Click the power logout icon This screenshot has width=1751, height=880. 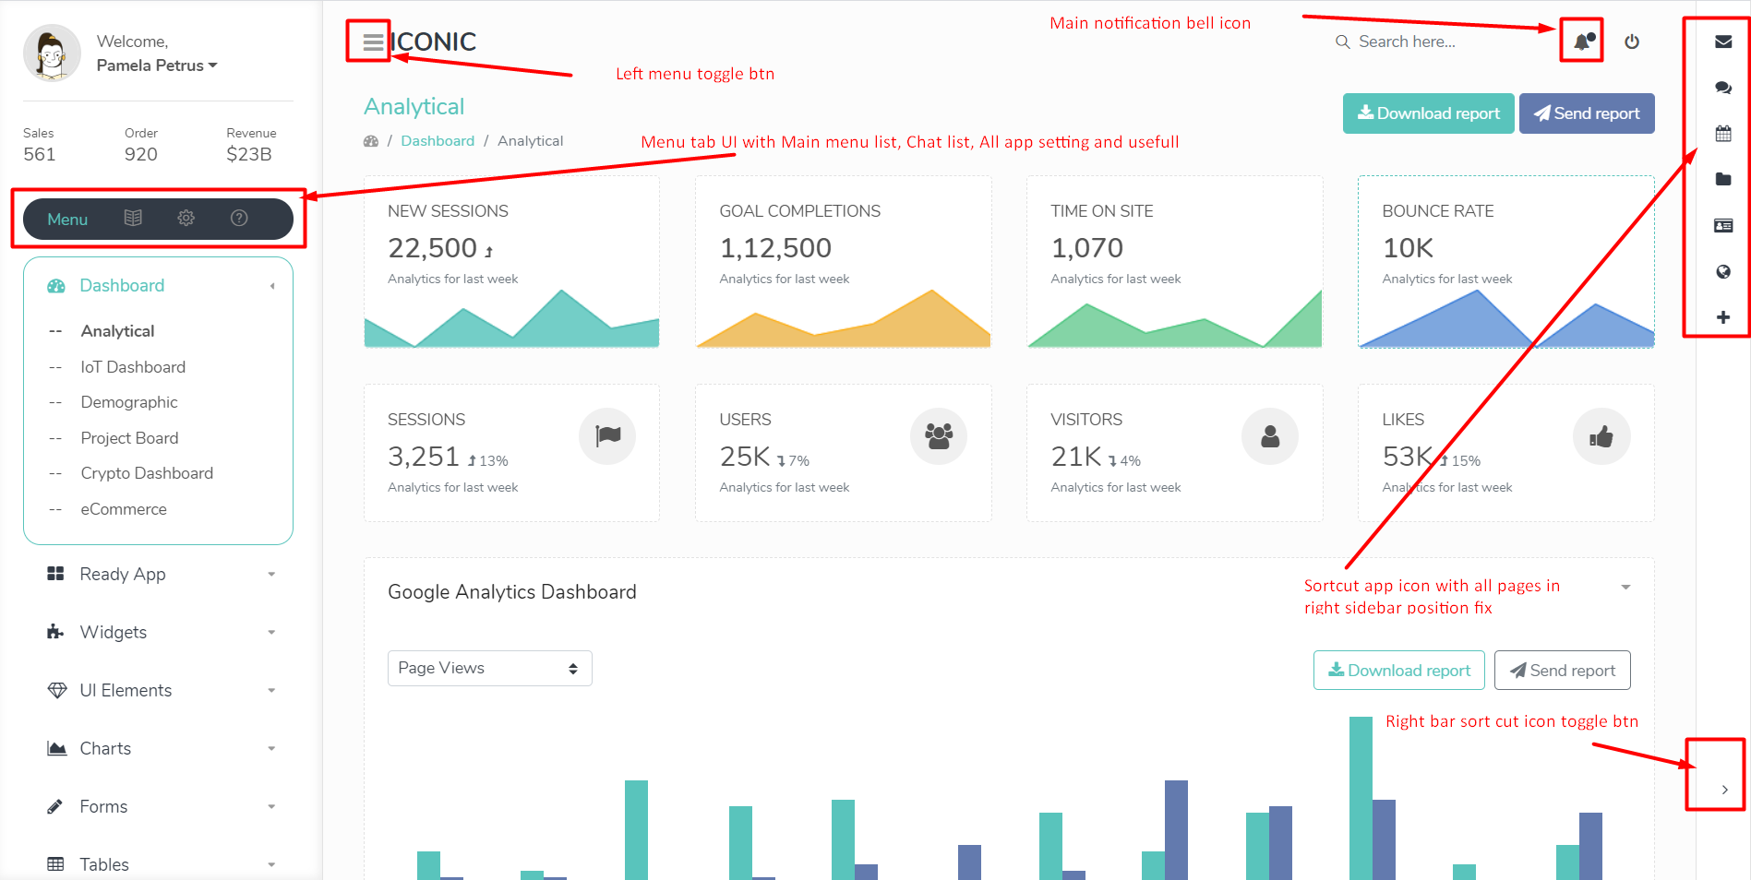[x=1632, y=42]
